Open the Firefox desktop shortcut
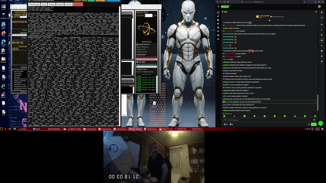Viewport: 326px width, 183px height. click(x=3, y=34)
